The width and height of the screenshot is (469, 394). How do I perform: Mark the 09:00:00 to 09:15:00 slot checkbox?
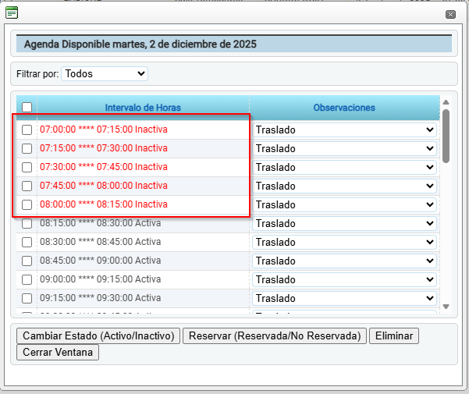[27, 279]
